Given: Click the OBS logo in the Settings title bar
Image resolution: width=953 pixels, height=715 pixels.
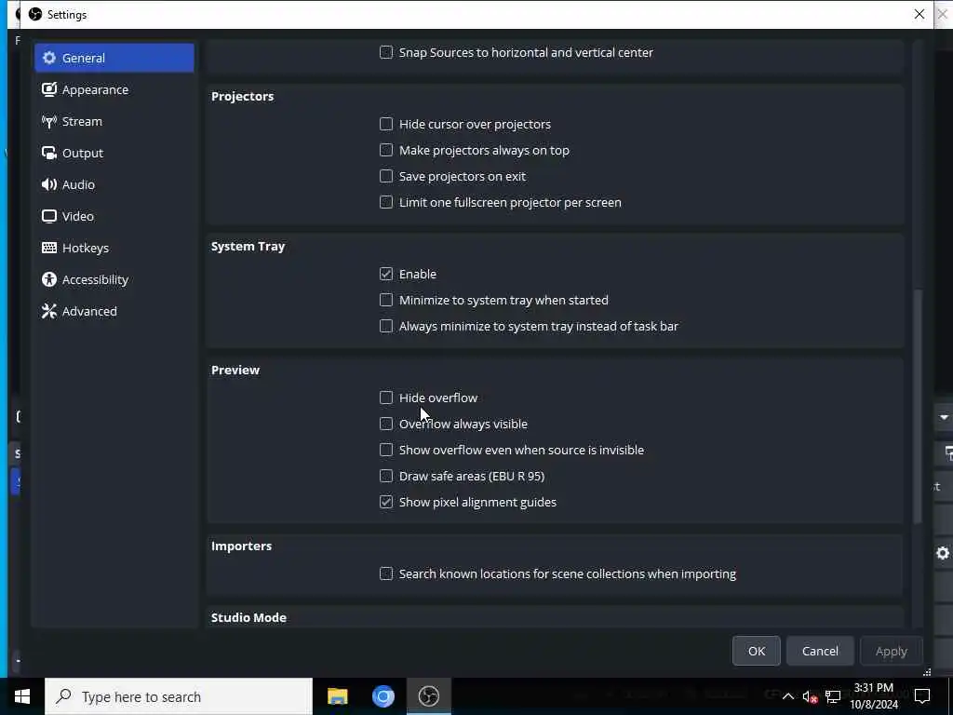Looking at the screenshot, I should coord(35,14).
